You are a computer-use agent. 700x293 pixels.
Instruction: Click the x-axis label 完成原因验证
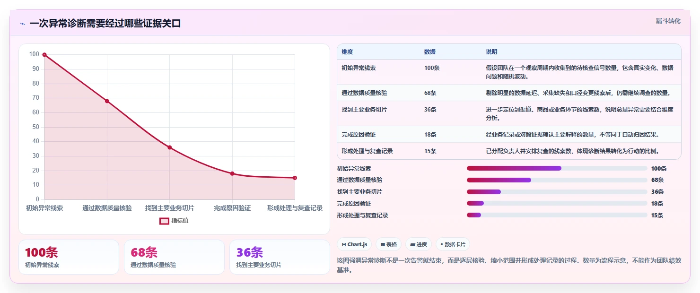[232, 208]
